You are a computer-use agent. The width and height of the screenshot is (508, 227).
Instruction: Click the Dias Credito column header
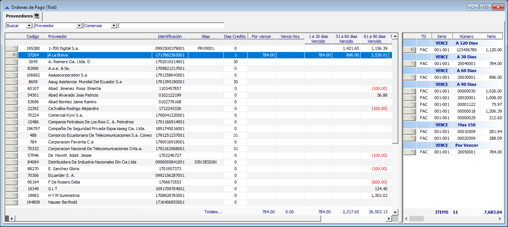tap(235, 36)
